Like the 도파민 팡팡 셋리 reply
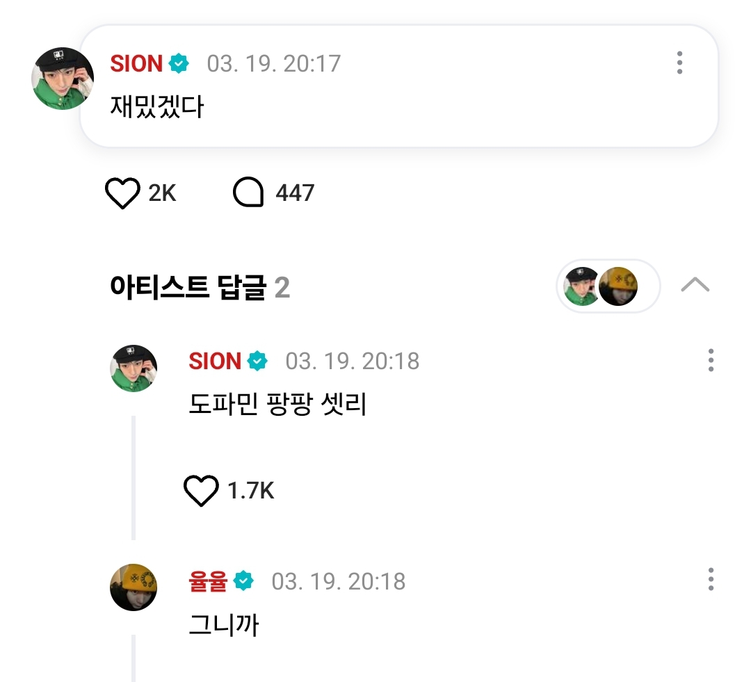Image resolution: width=751 pixels, height=682 pixels. click(201, 490)
